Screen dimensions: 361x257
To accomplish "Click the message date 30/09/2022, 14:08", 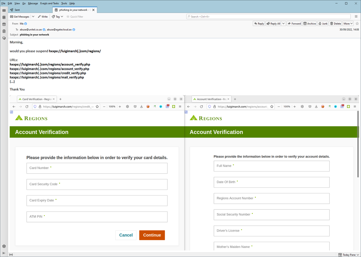I will 349,29.
